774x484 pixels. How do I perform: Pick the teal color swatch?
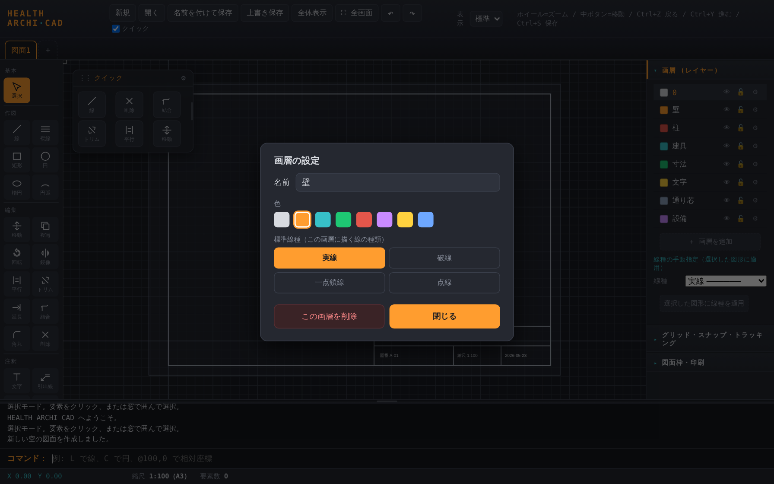[x=323, y=220]
